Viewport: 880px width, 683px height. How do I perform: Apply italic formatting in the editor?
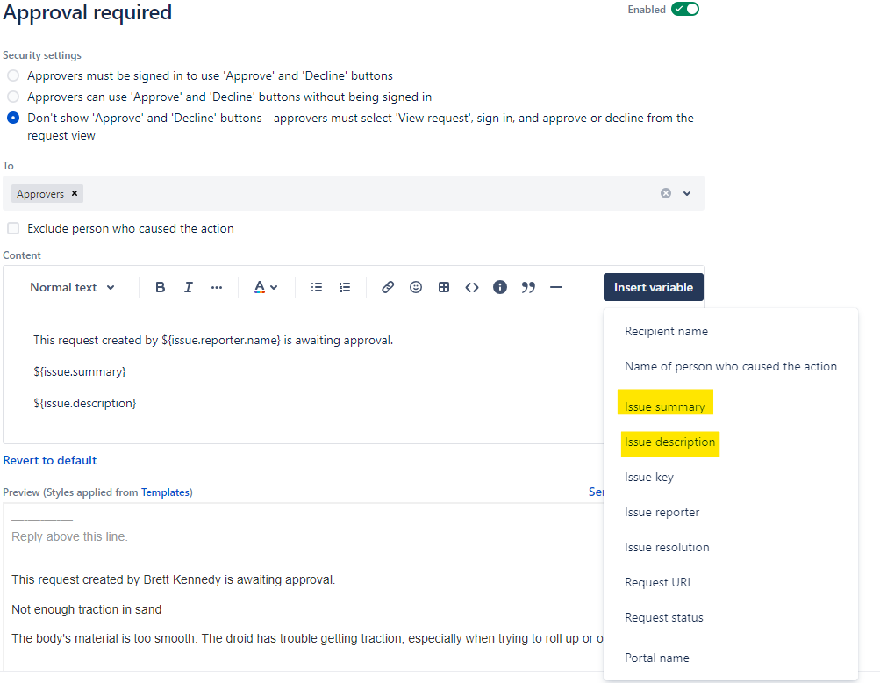tap(188, 287)
